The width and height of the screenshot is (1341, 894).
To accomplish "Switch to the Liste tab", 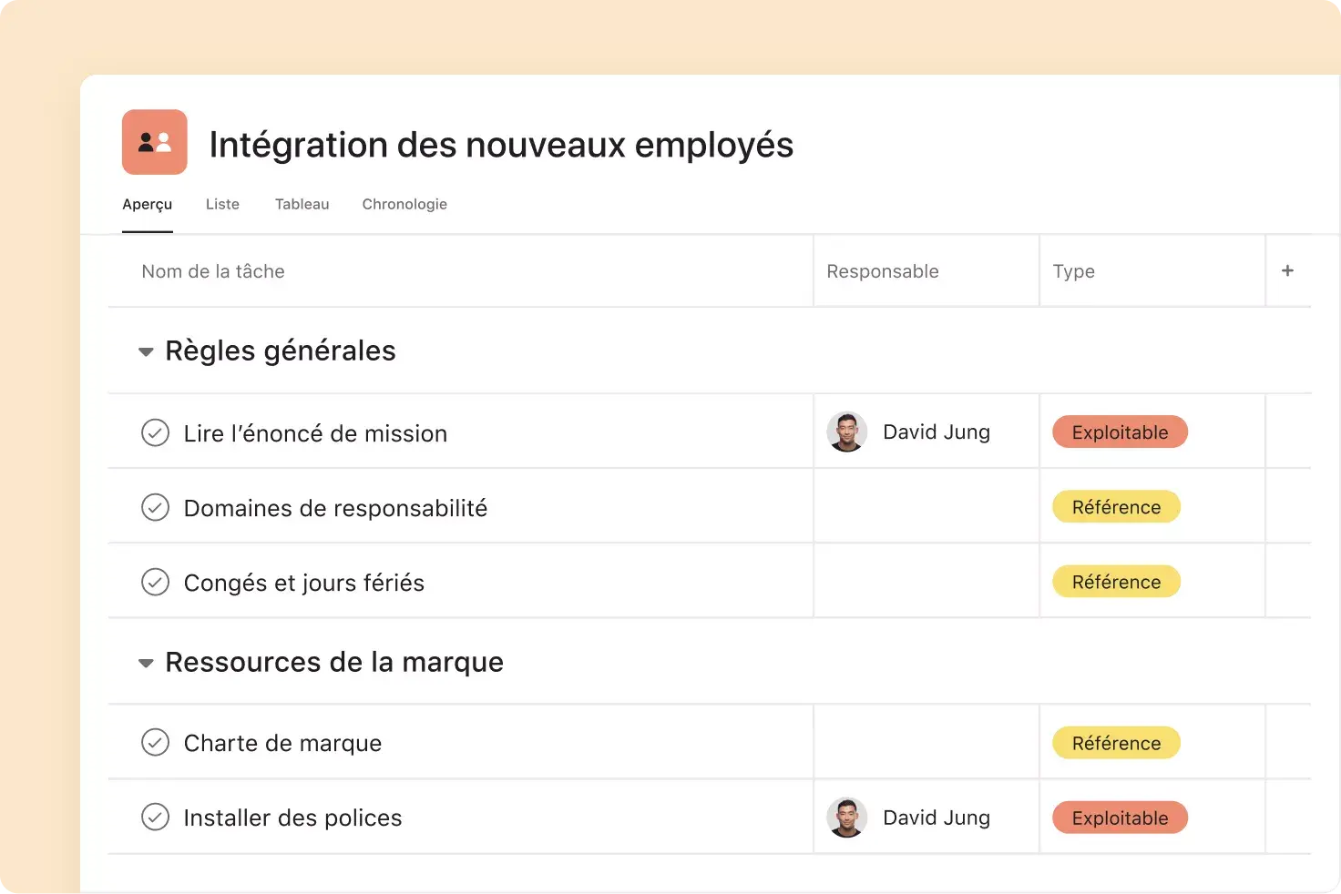I will (x=222, y=204).
